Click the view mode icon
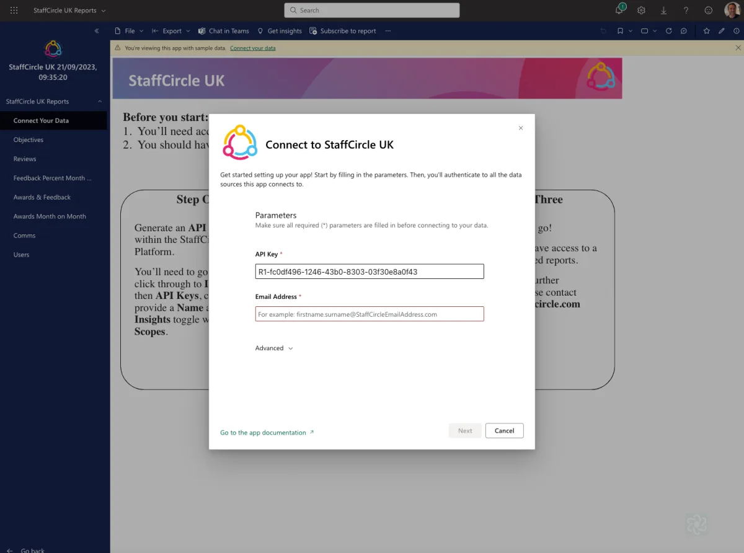This screenshot has height=553, width=744. click(x=645, y=31)
